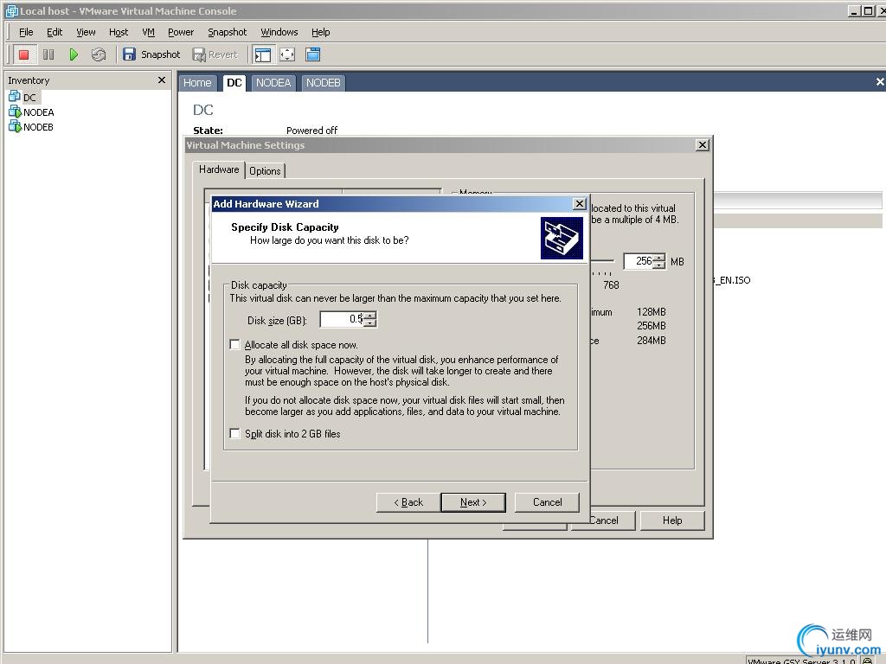Viewport: 886px width, 664px height.
Task: Open the Options tab in settings
Action: pos(265,170)
